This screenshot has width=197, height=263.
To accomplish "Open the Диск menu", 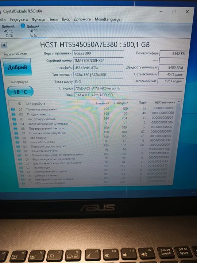I will (66, 19).
